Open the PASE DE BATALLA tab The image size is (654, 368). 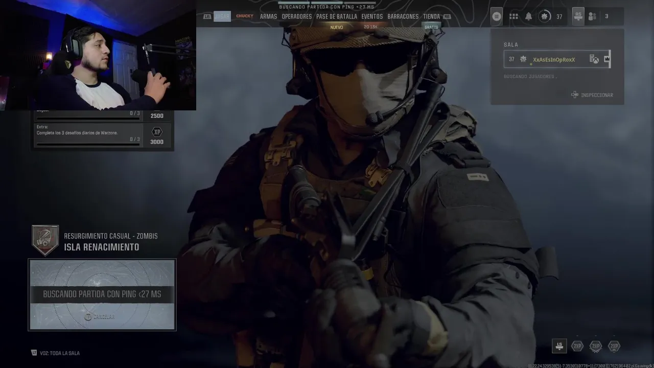point(337,16)
